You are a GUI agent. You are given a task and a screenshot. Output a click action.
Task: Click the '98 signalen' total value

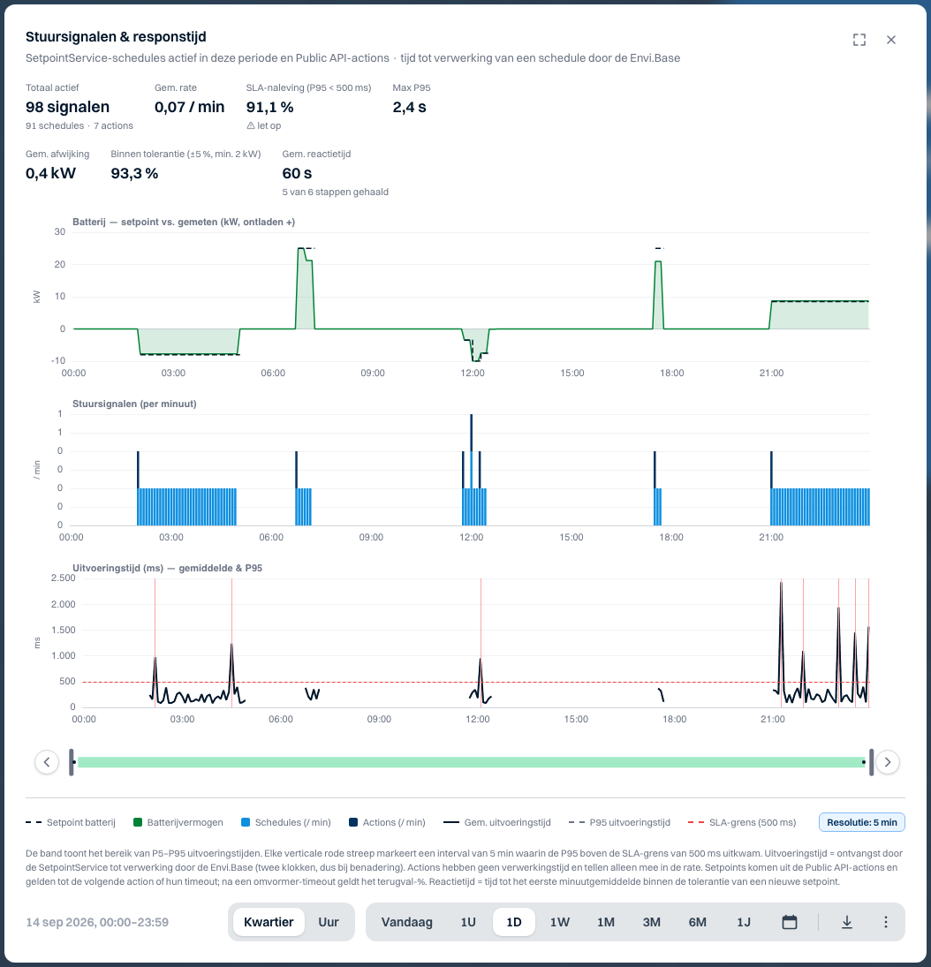pyautogui.click(x=67, y=108)
